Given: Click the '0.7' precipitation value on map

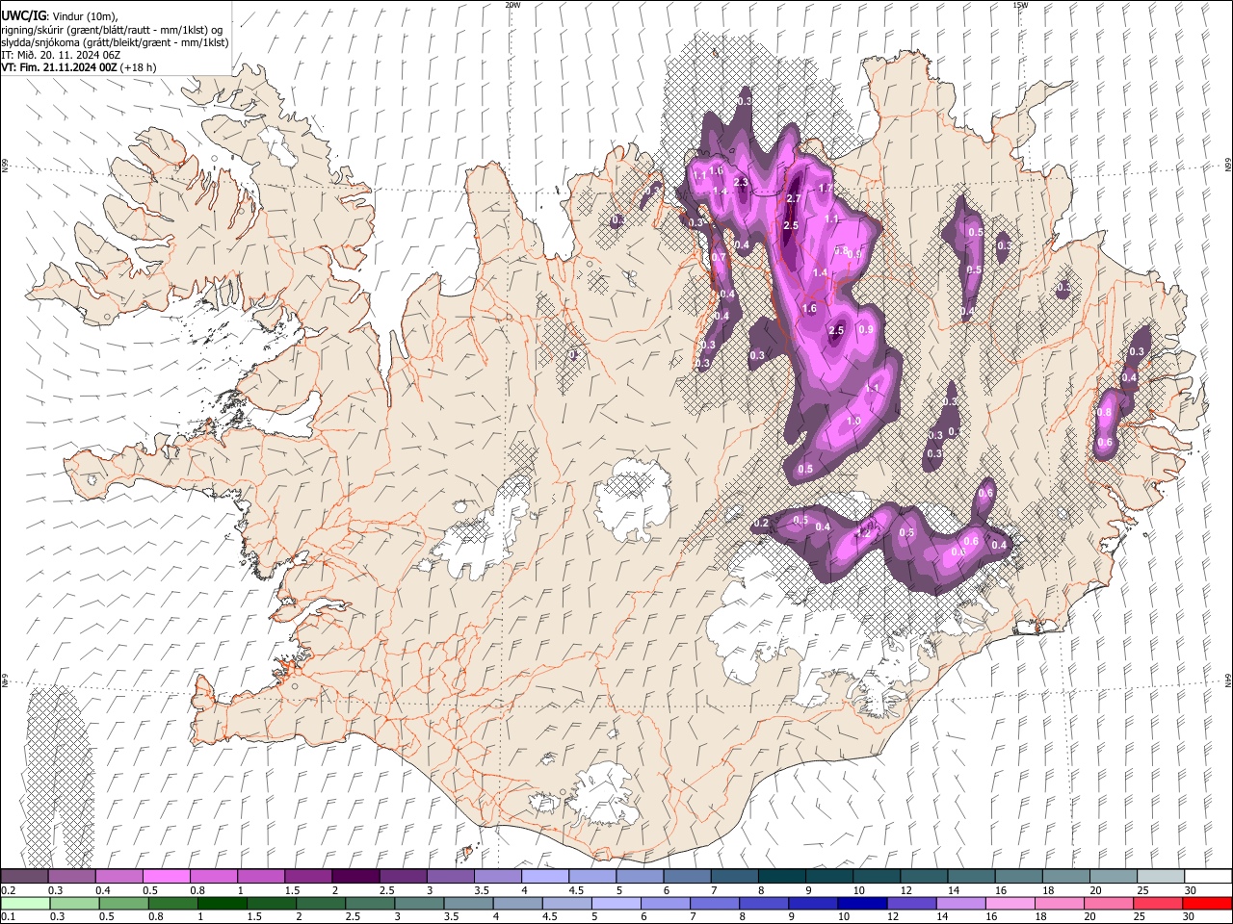Looking at the screenshot, I should click(719, 258).
